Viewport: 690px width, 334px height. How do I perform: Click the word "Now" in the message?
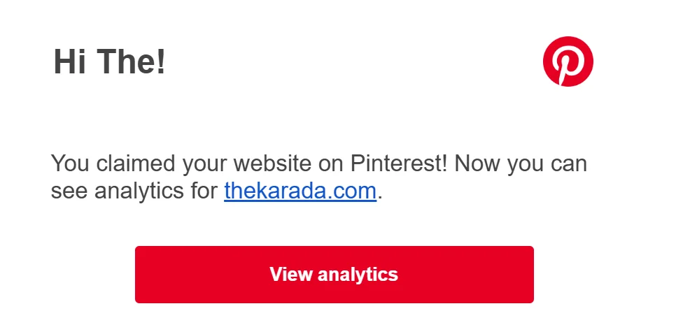(477, 163)
